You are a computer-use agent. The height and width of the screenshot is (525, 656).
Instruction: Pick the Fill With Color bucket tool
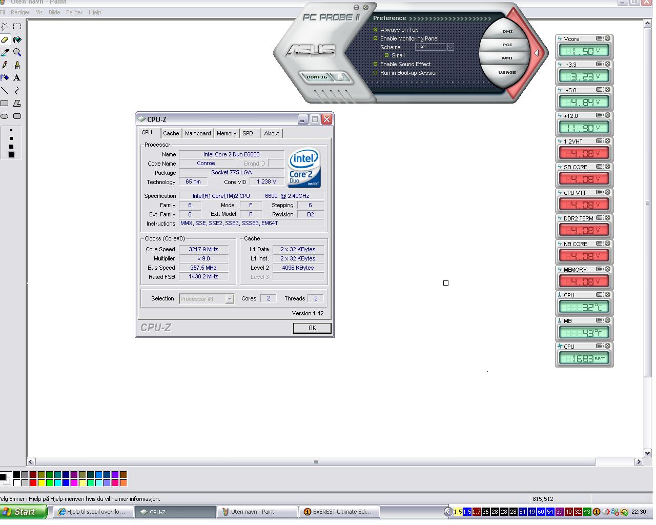click(17, 39)
